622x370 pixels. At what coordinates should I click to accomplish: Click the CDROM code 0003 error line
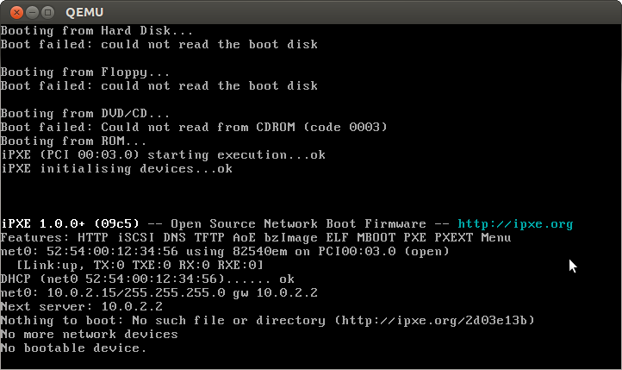[194, 127]
